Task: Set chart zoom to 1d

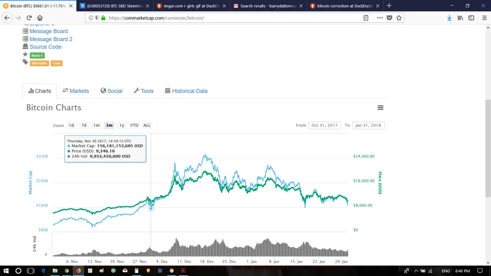Action: [x=71, y=125]
